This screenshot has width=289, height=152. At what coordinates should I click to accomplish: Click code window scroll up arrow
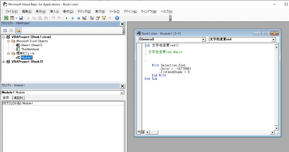click(x=276, y=47)
